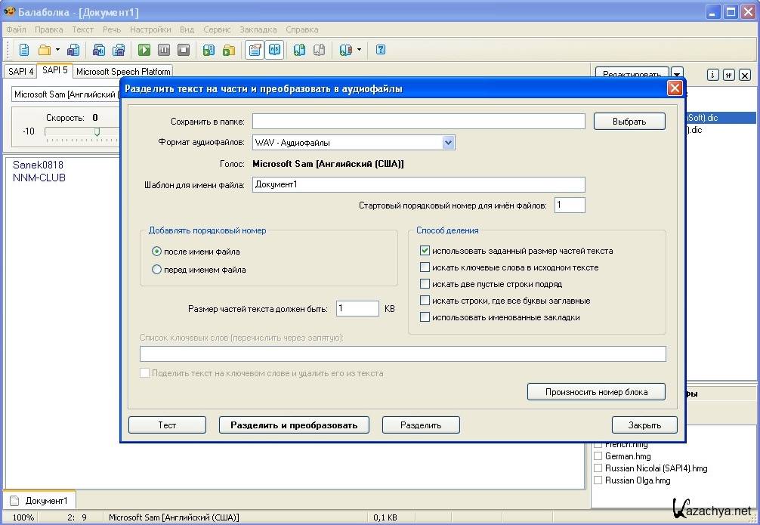This screenshot has height=525, width=760.
Task: Click the 'Разделить и преобразовать' button
Action: tap(294, 425)
